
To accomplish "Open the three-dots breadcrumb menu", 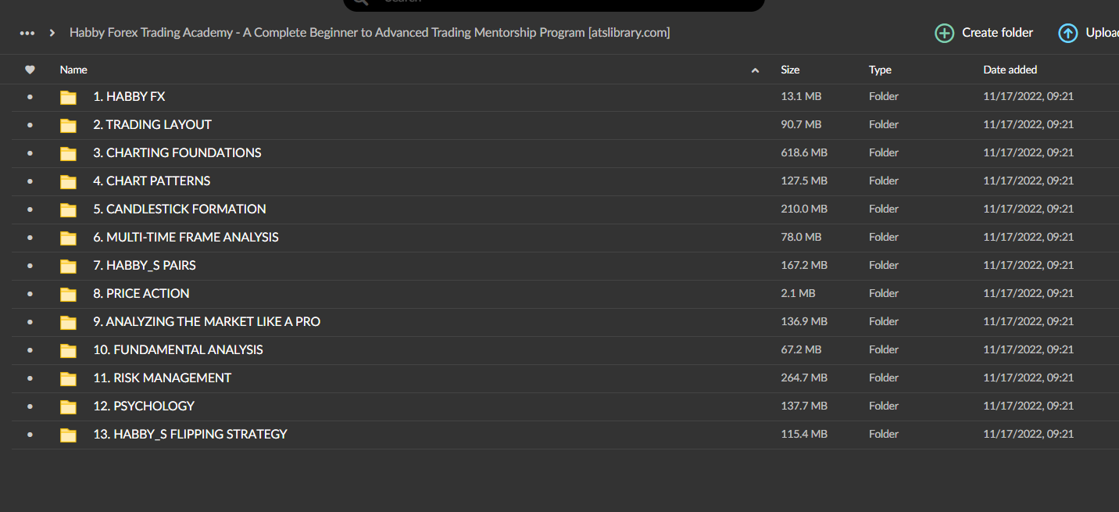I will pos(27,34).
